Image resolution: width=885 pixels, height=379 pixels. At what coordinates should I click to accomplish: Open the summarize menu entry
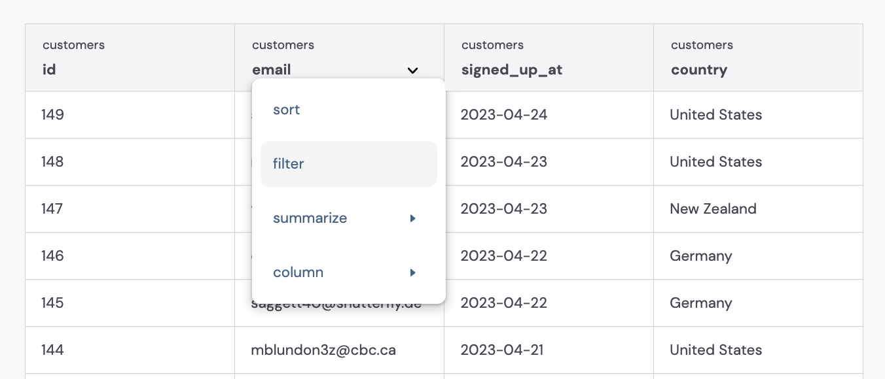pos(349,218)
